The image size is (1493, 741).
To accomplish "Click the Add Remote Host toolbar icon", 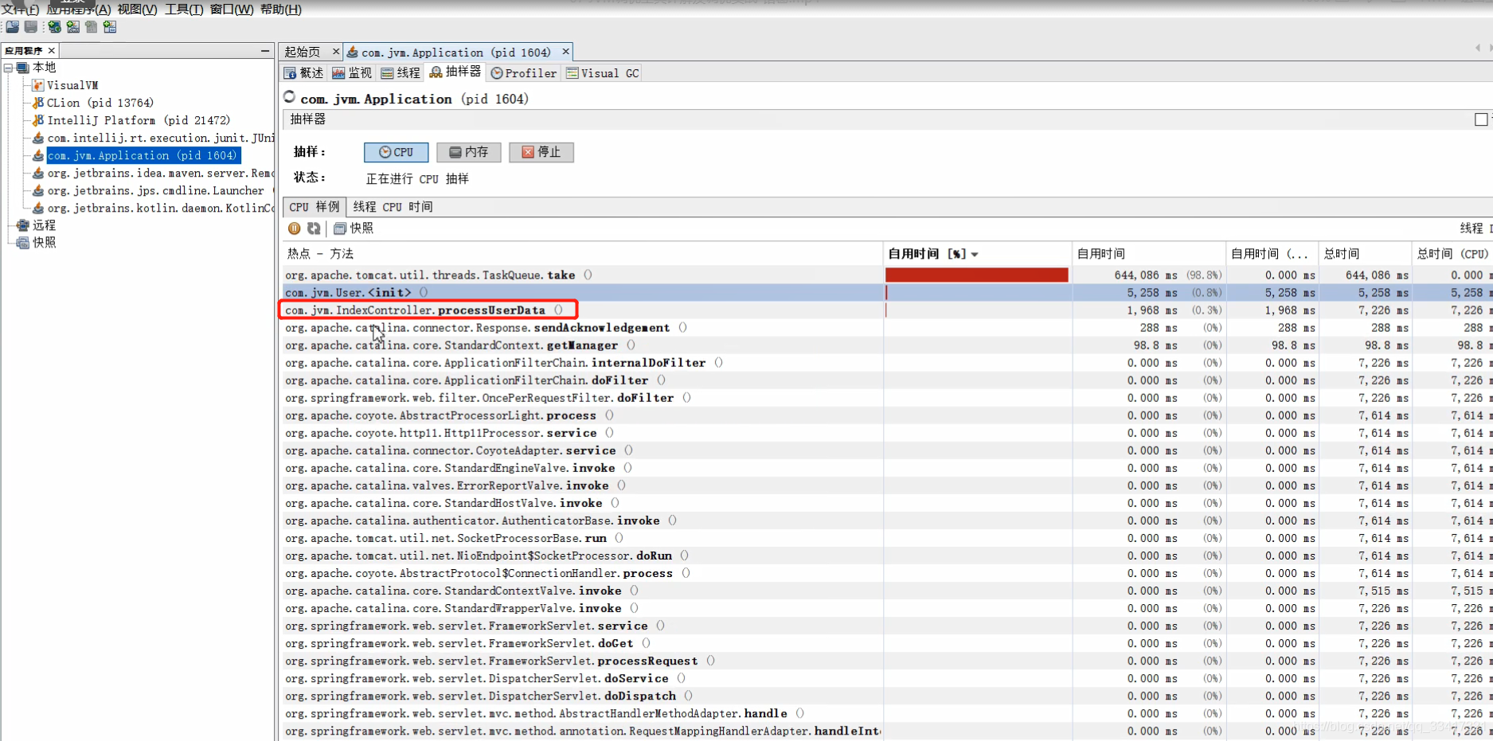I will point(54,27).
